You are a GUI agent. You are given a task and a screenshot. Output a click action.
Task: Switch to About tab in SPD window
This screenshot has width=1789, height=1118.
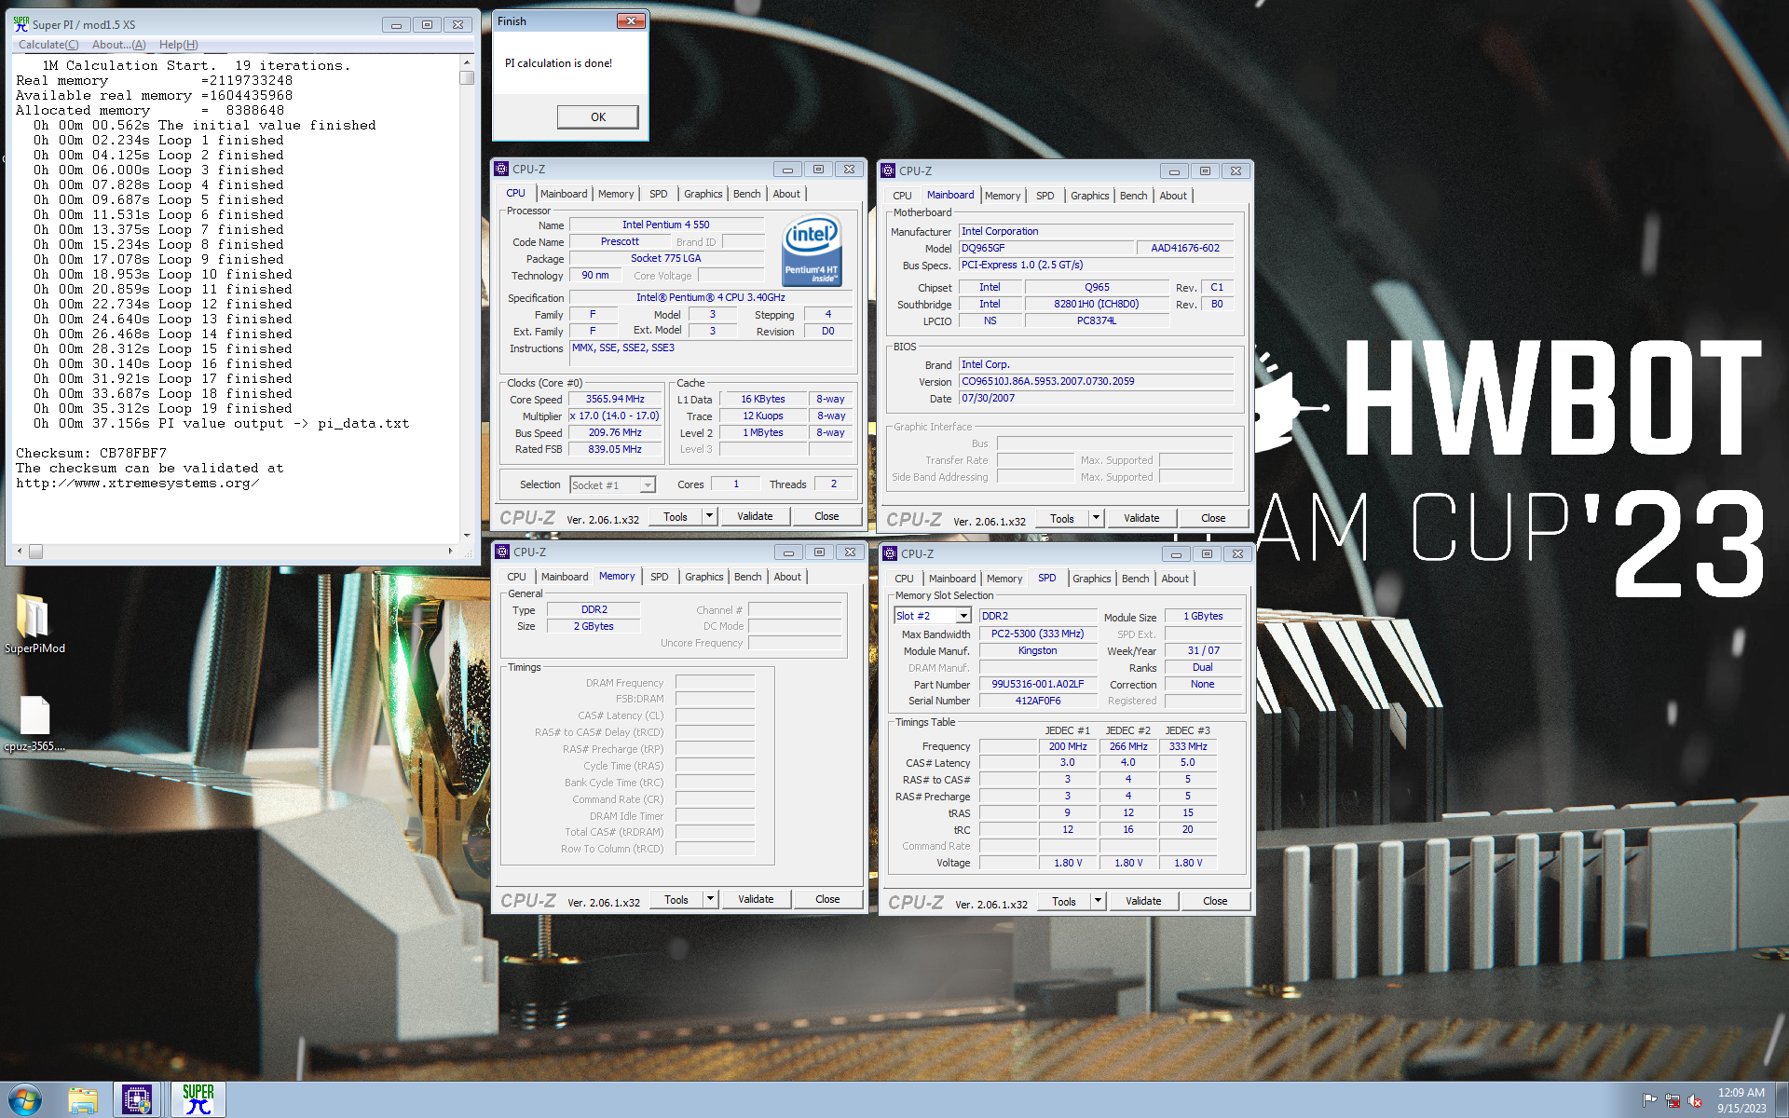point(1174,579)
